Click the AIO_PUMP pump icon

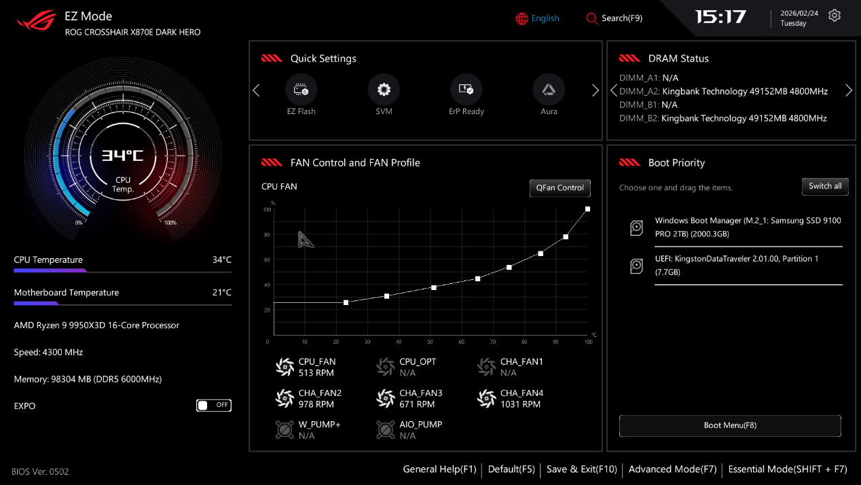[x=385, y=430]
